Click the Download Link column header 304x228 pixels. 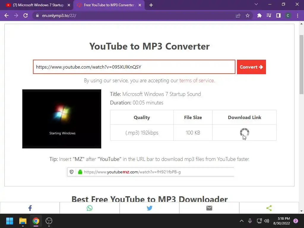[x=245, y=117]
